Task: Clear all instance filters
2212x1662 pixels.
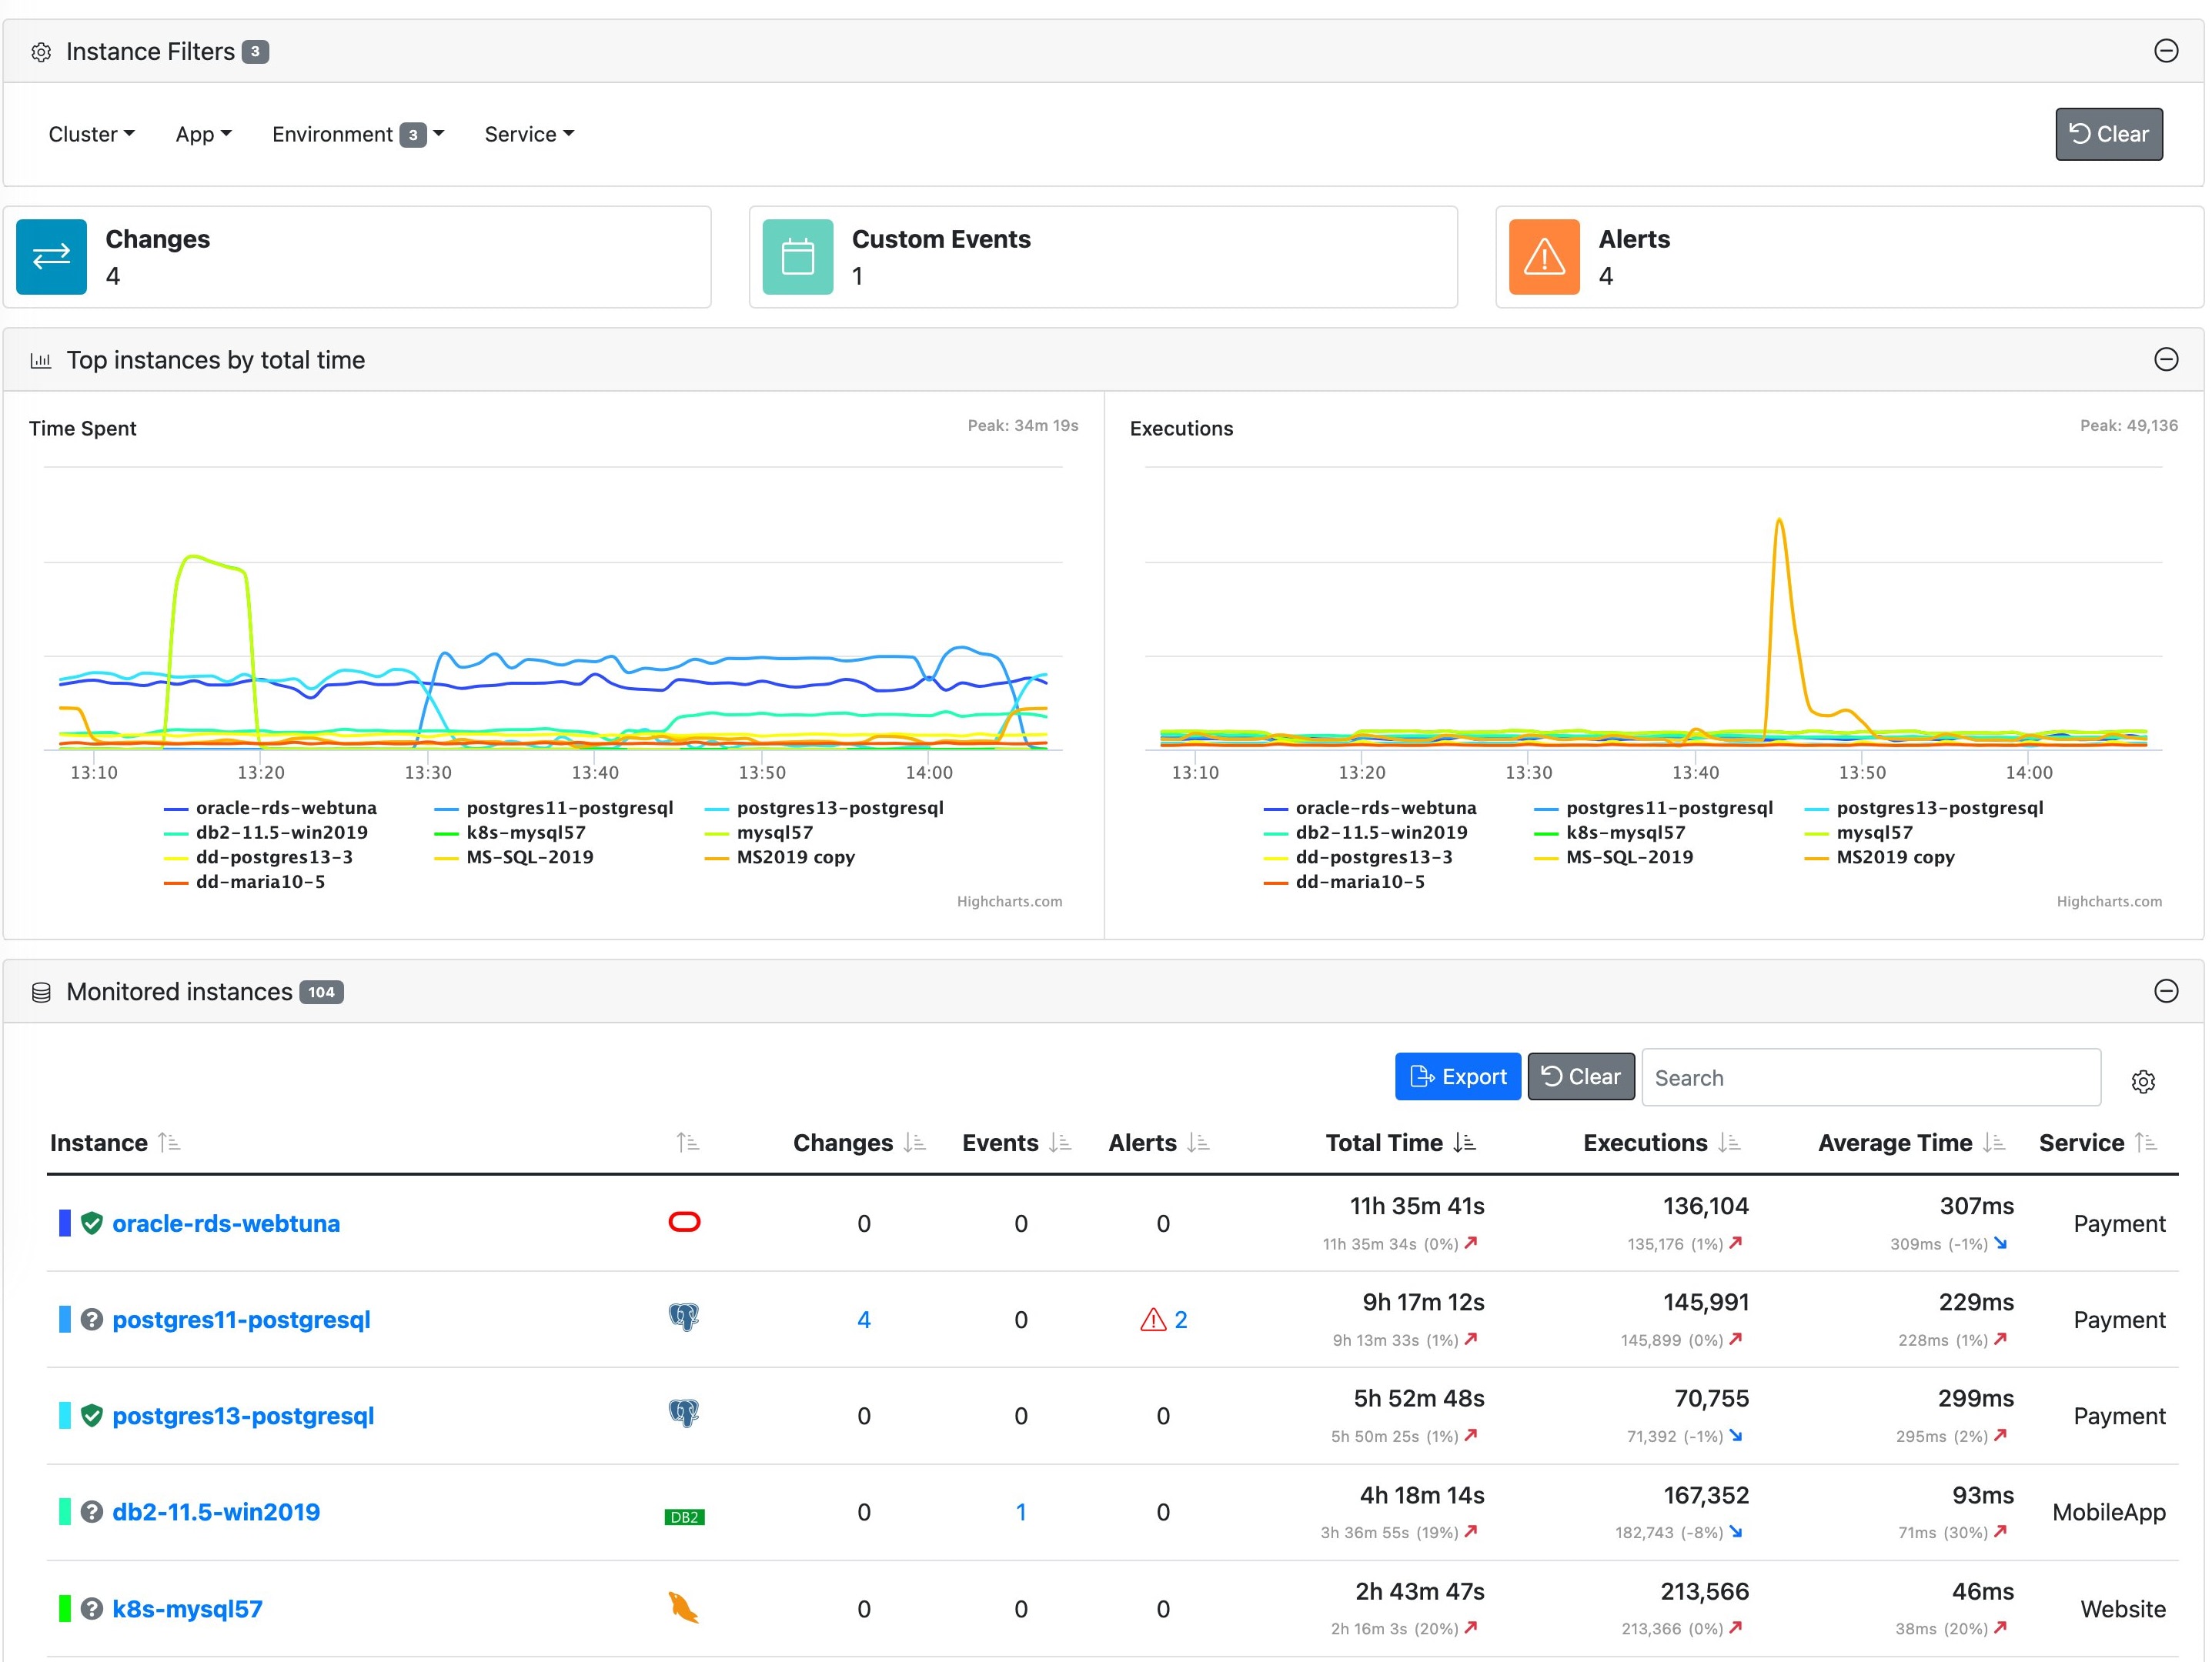Action: [x=2109, y=133]
